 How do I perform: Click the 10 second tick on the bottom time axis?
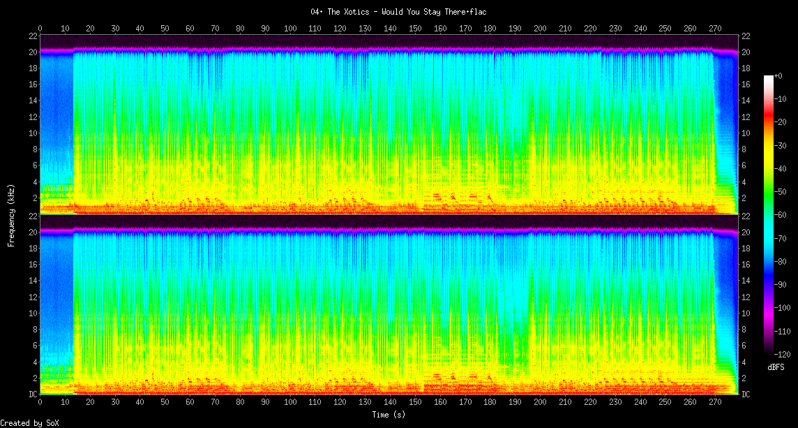66,403
